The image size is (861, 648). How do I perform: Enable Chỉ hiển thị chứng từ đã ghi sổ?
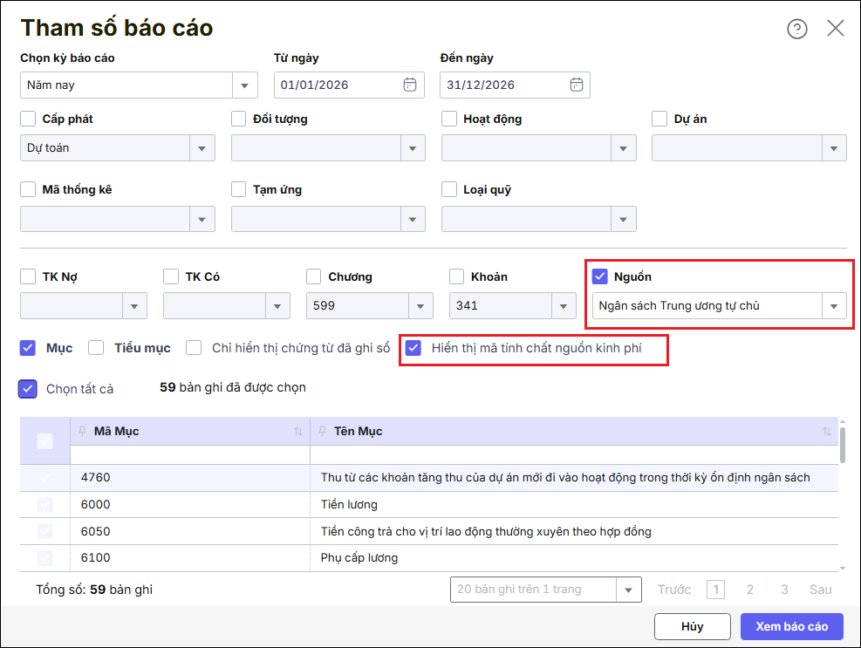(x=194, y=348)
